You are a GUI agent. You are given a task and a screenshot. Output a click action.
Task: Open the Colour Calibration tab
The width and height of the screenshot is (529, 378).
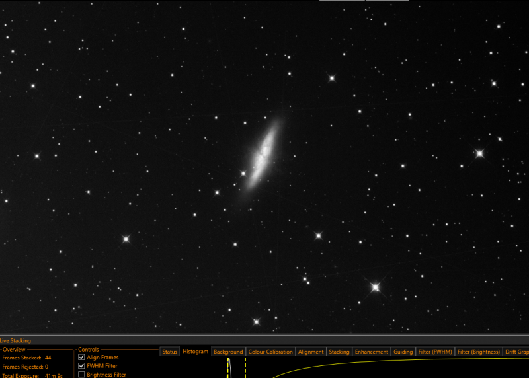coord(270,352)
